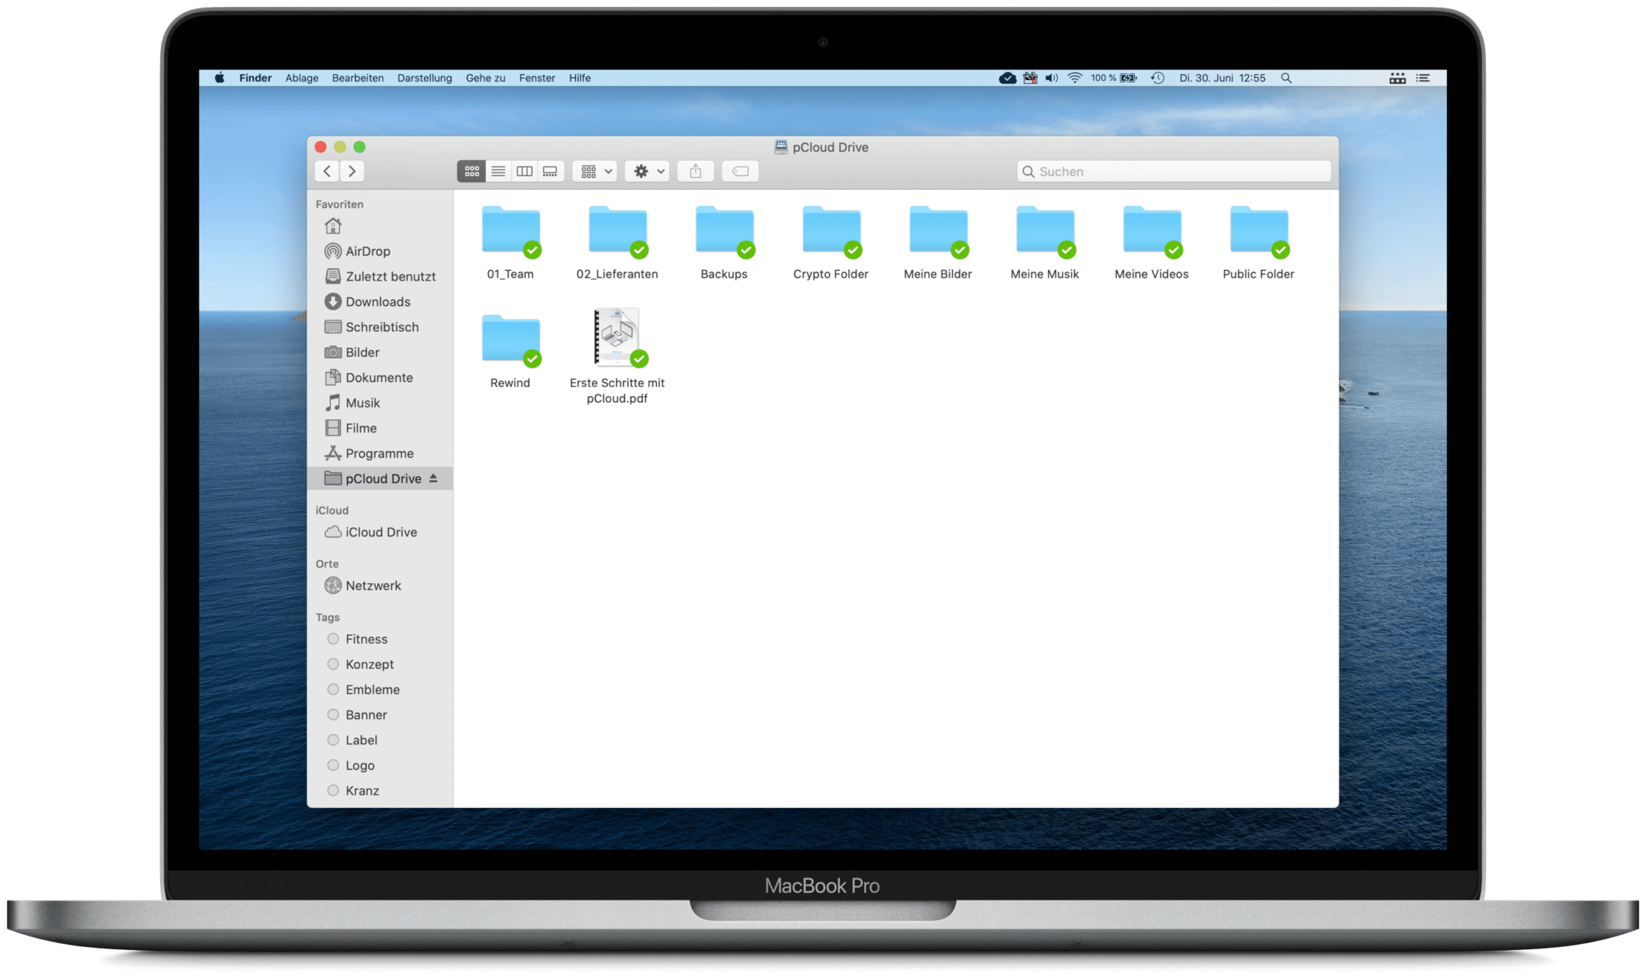Open the 02_Lieferanten folder
1646x979 pixels.
click(x=617, y=243)
